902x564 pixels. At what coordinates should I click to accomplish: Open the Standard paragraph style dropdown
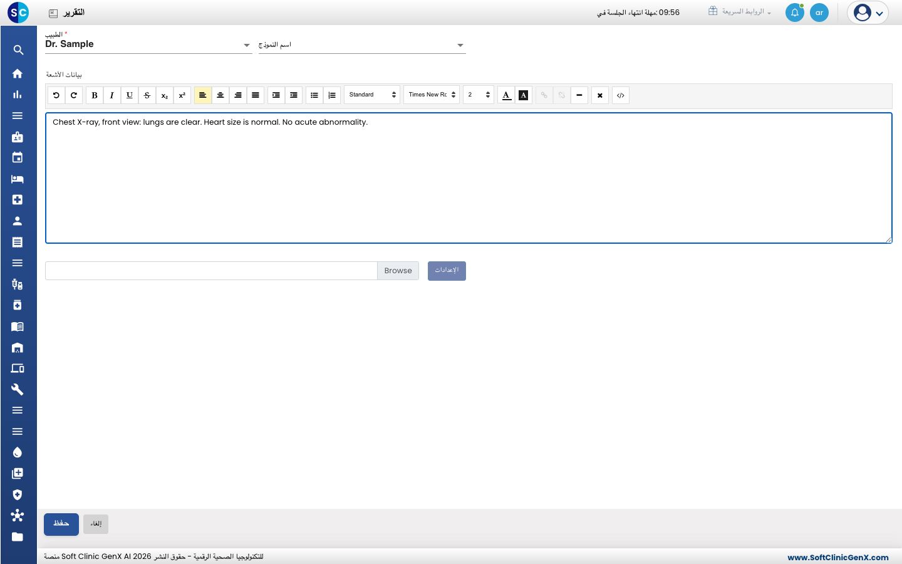pyautogui.click(x=372, y=95)
